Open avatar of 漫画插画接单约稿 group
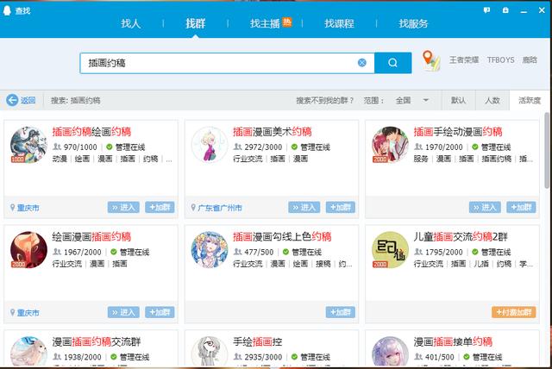The image size is (552, 369). [390, 352]
